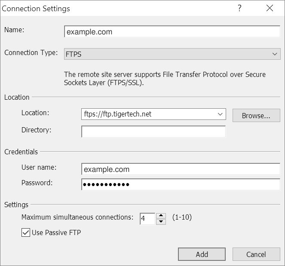Click the Name text field

click(x=172, y=31)
